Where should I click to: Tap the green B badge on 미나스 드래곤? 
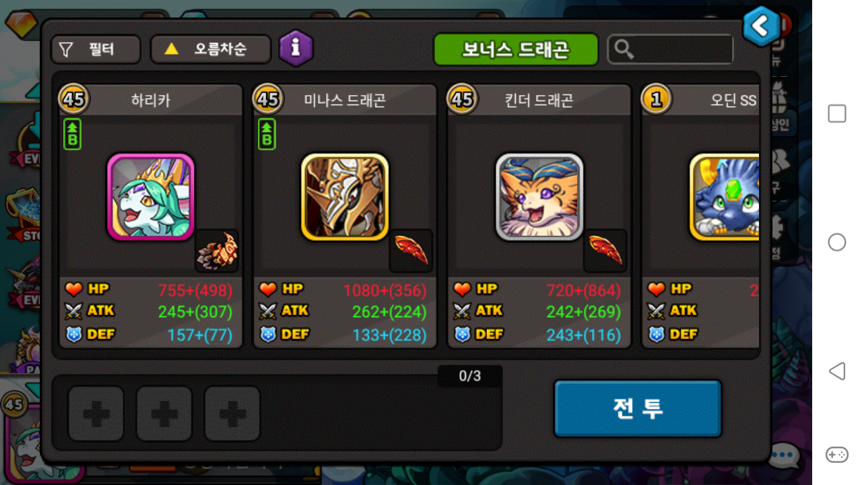267,134
